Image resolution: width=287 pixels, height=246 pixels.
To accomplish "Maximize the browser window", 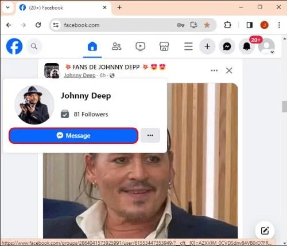I will pos(260,7).
